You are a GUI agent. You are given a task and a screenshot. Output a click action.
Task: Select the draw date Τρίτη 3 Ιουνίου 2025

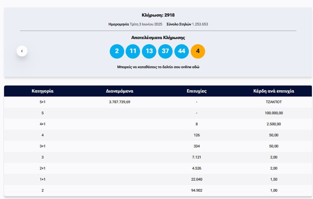point(146,24)
